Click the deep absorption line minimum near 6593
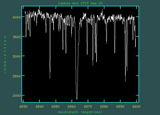The image size is (160, 115). pos(126,81)
